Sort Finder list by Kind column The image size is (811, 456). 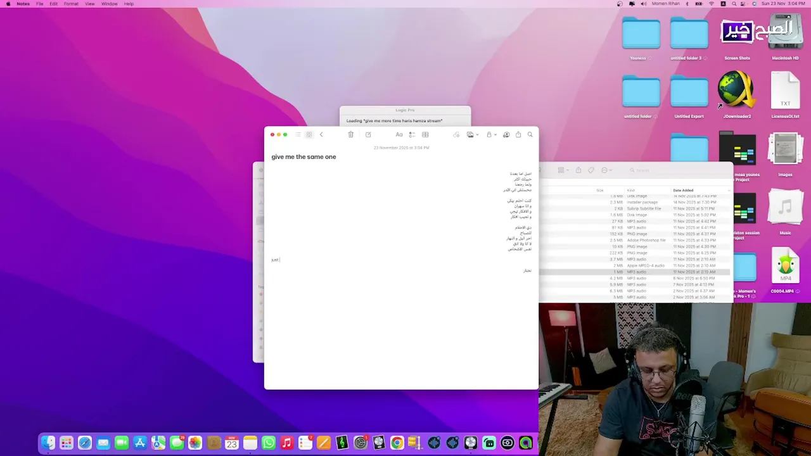[631, 190]
